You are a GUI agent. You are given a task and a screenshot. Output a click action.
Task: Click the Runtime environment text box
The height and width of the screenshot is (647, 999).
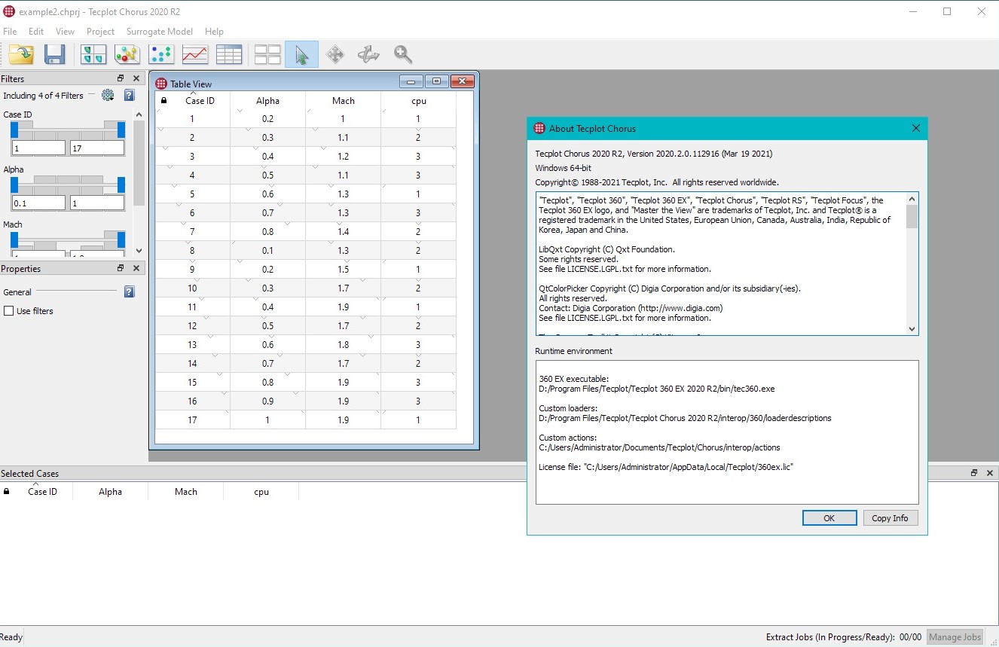[727, 432]
